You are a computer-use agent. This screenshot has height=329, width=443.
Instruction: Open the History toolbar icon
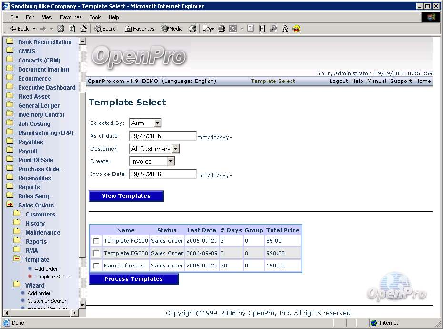pos(192,29)
